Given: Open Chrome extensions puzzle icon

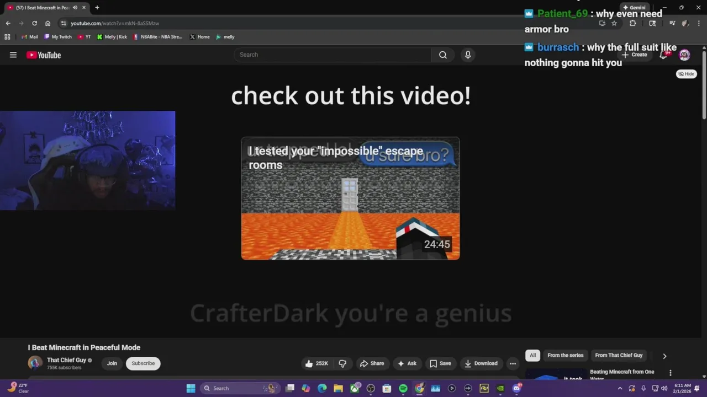Looking at the screenshot, I should 632,23.
